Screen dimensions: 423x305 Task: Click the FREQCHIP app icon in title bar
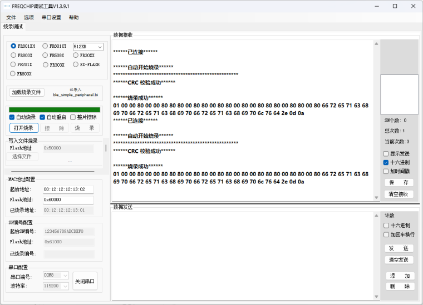[6, 6]
